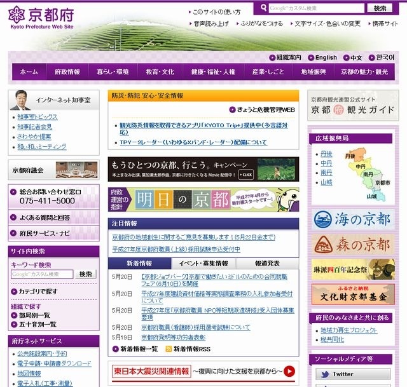Click the top 検索 search button
This screenshot has width=407, height=387.
(380, 8)
